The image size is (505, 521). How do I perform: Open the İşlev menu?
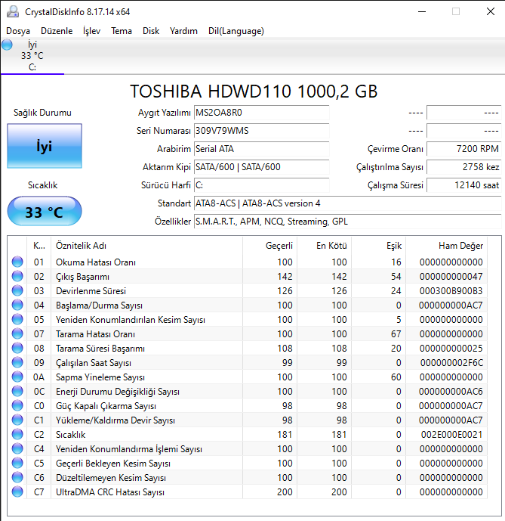[91, 31]
